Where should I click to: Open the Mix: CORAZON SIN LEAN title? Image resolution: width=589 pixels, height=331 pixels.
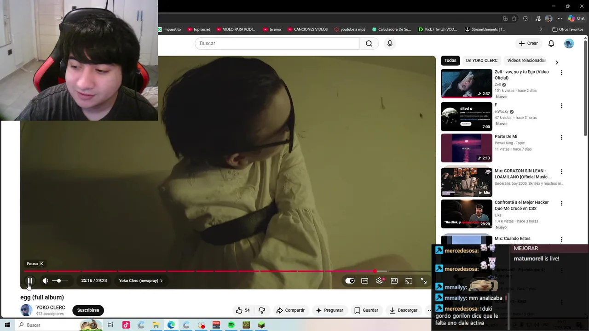(x=523, y=174)
